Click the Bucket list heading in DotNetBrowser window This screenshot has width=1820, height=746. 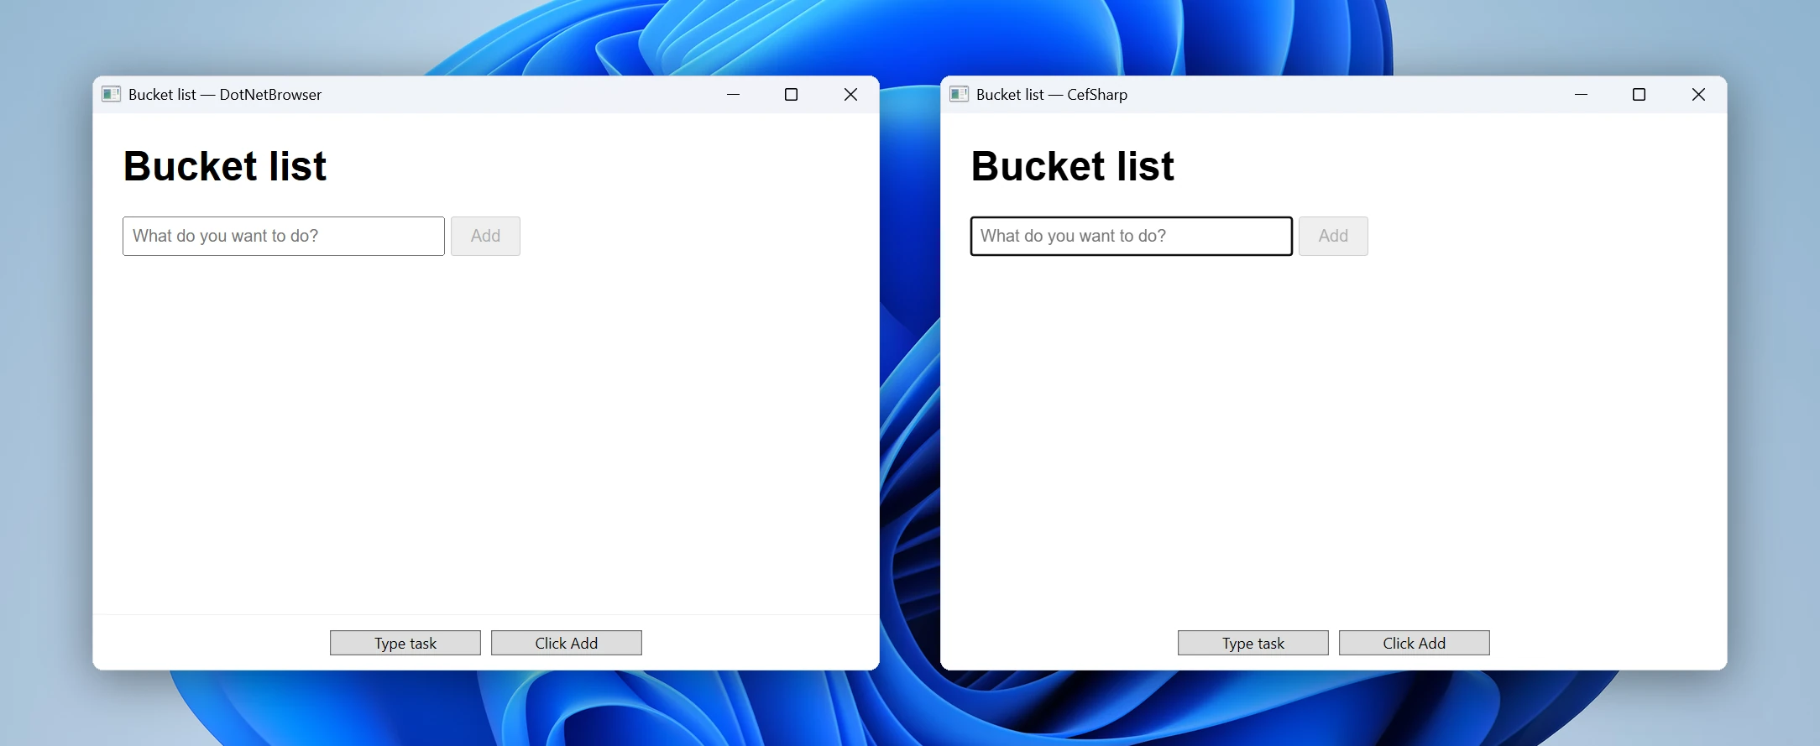pos(225,166)
